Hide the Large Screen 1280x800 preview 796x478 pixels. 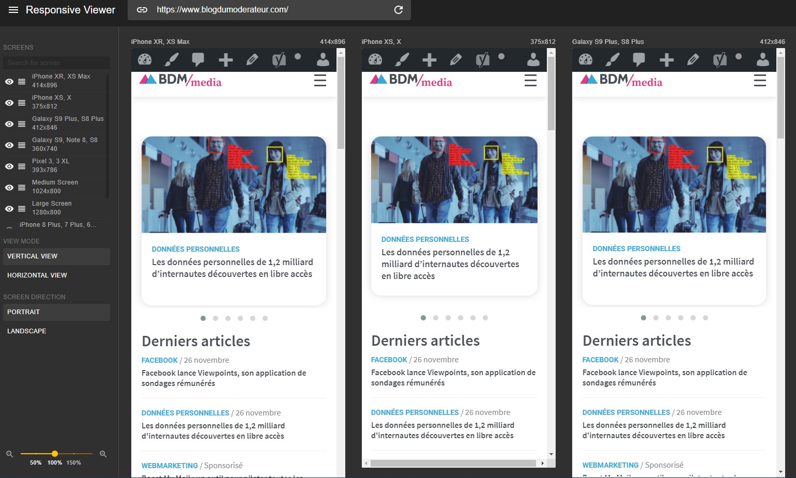point(9,208)
